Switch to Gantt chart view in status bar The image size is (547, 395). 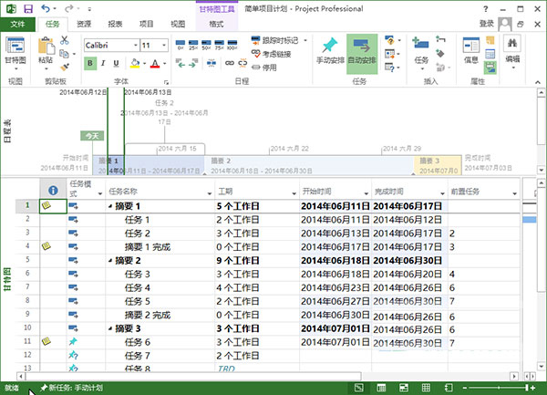point(358,388)
